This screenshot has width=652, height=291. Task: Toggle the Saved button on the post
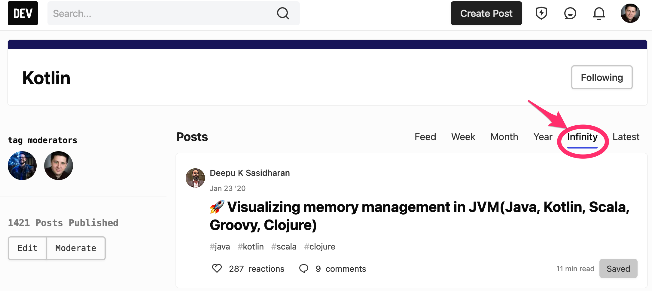point(618,268)
